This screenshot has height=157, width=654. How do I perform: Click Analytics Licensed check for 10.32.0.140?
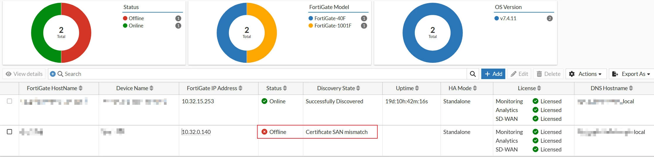535,141
